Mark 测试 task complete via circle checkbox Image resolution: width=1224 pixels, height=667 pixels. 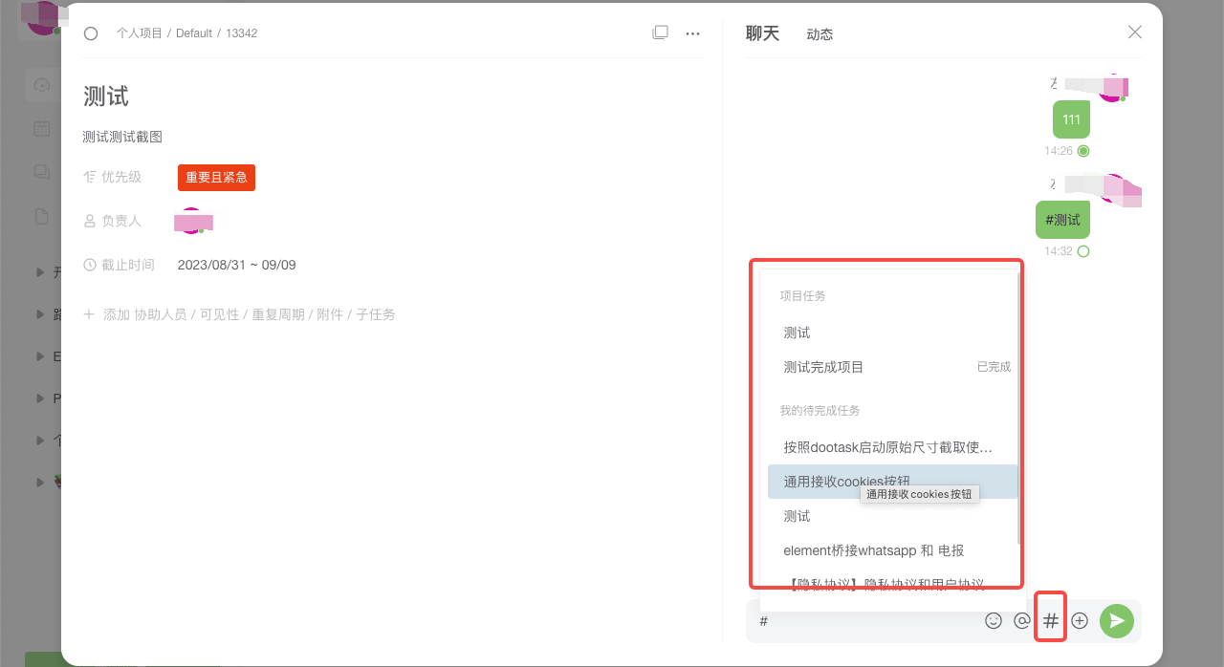coord(91,32)
